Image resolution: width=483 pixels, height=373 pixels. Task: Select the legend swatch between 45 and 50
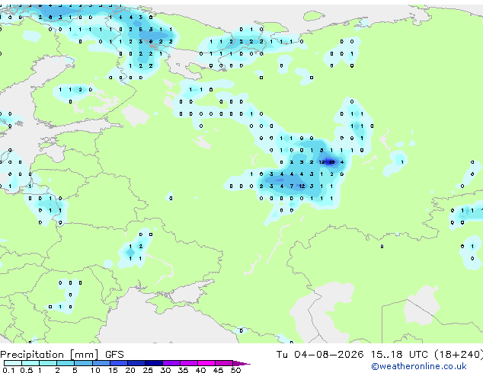pyautogui.click(x=224, y=363)
